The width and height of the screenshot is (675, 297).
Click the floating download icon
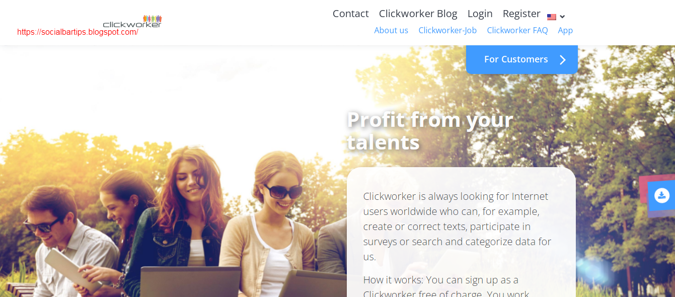click(x=662, y=195)
